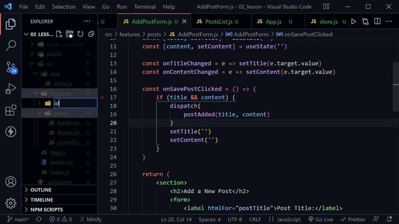This screenshot has width=399, height=224.
Task: Collapse the features folder
Action: point(60,93)
